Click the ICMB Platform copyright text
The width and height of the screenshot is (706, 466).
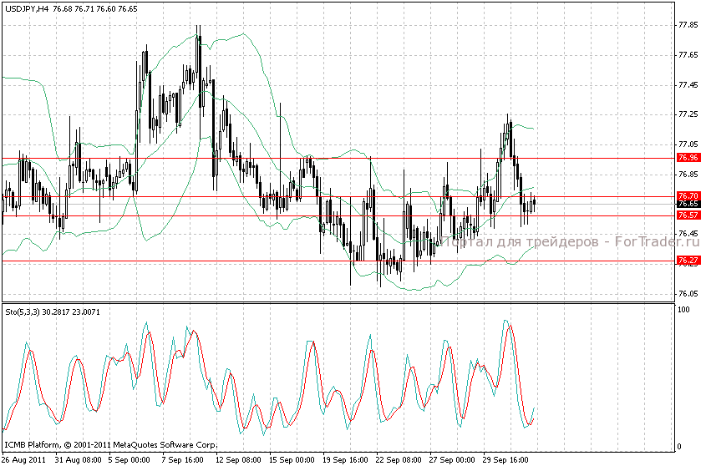point(111,445)
